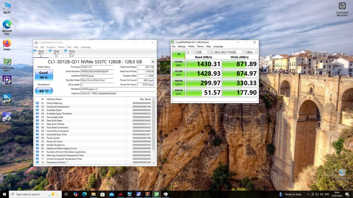This screenshot has height=198, width=353.
Task: Click RND4K Q1T1 read result 51.57
Action: 204,92
